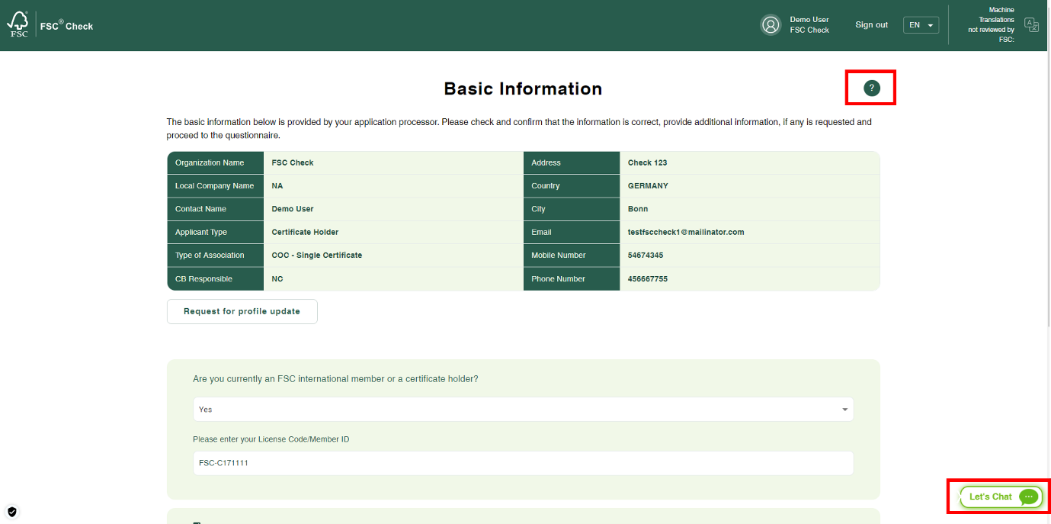Click the Demo User name in header
The height and width of the screenshot is (524, 1051).
809,20
